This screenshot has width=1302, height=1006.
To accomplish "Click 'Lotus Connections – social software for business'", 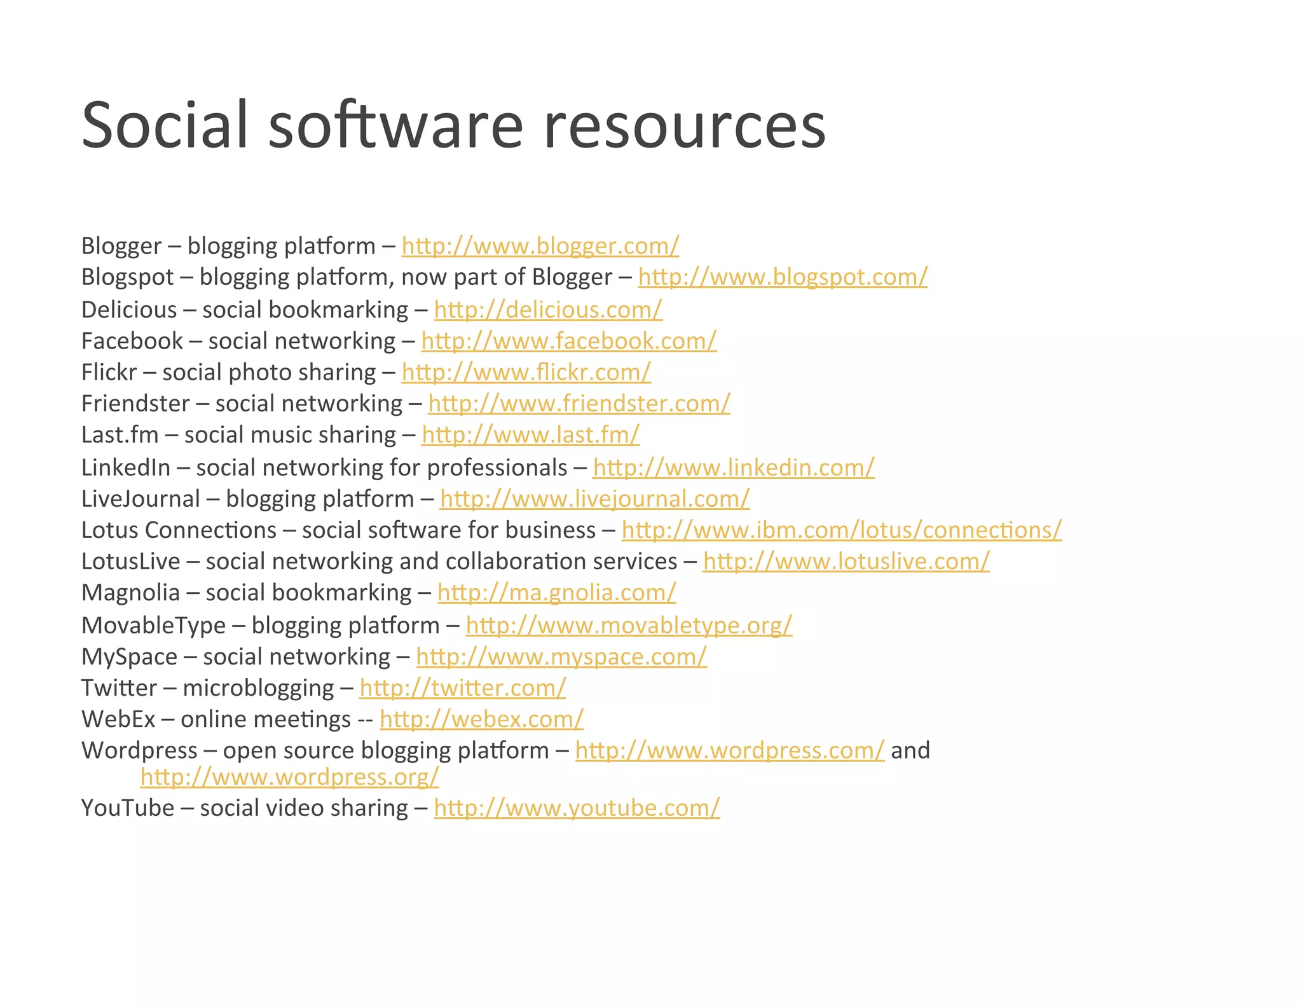I will pyautogui.click(x=339, y=530).
